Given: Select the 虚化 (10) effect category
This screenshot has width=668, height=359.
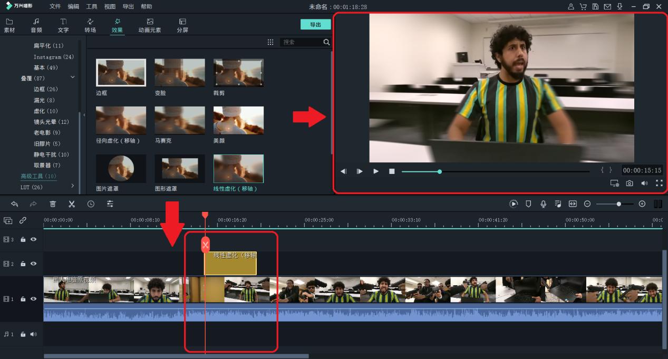Looking at the screenshot, I should [x=46, y=111].
